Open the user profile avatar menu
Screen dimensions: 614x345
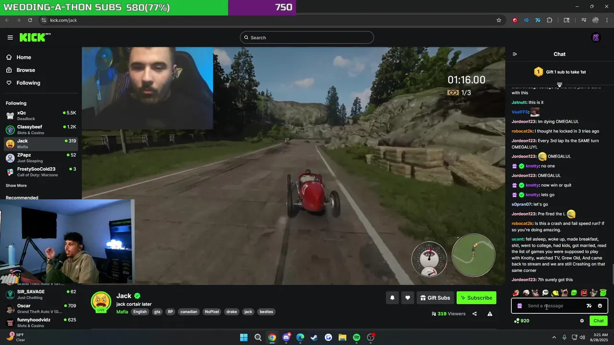(x=596, y=37)
